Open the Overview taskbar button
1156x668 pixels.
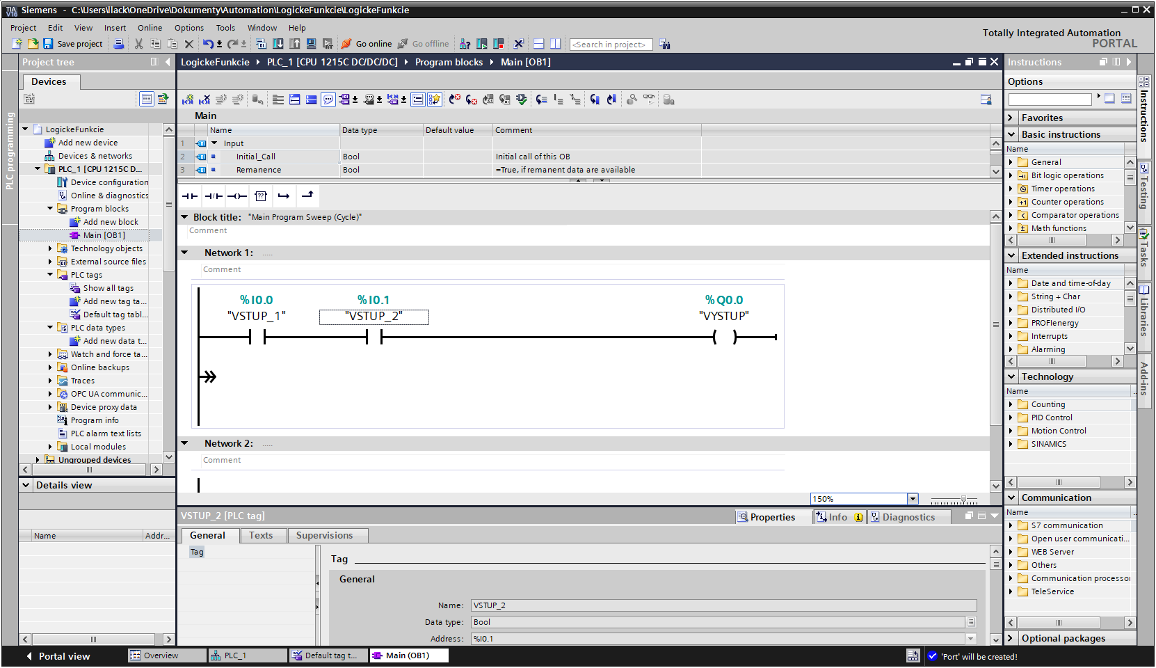coord(161,655)
